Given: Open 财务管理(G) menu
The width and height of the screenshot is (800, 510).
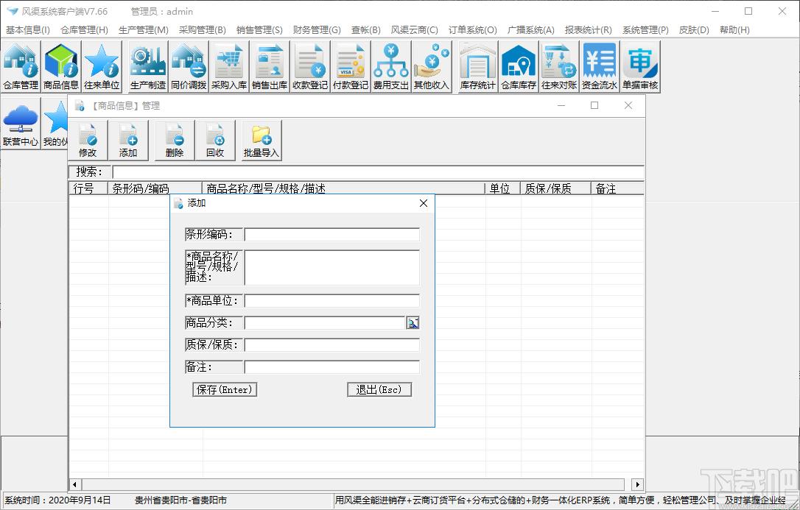Looking at the screenshot, I should 317,30.
